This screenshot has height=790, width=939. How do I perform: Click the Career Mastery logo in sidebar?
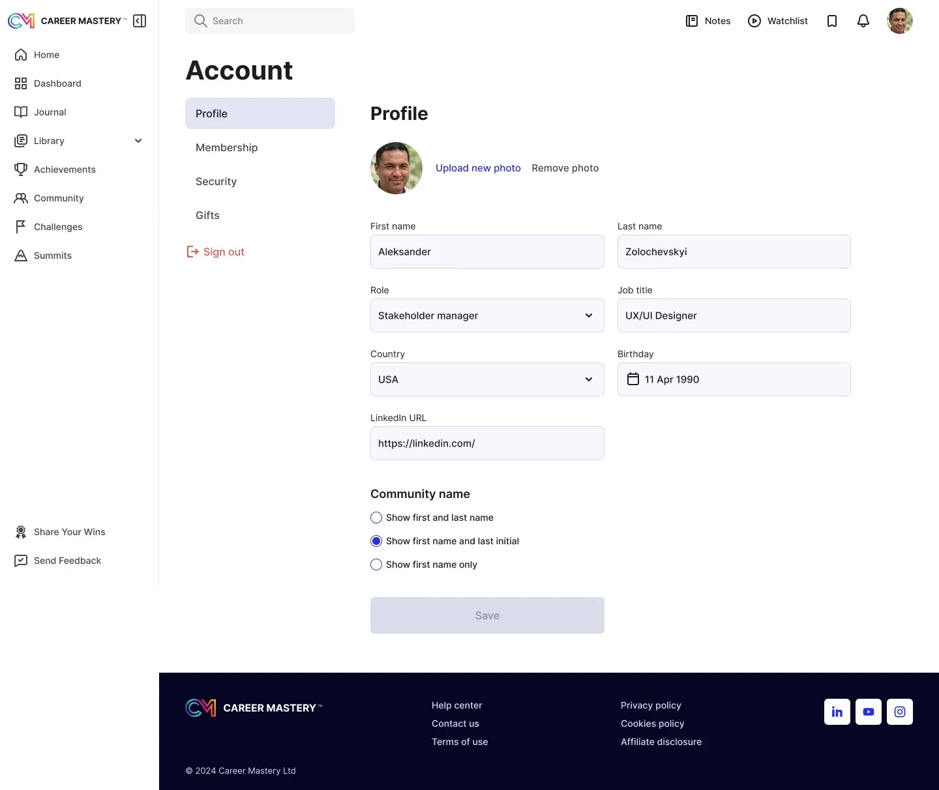point(67,21)
